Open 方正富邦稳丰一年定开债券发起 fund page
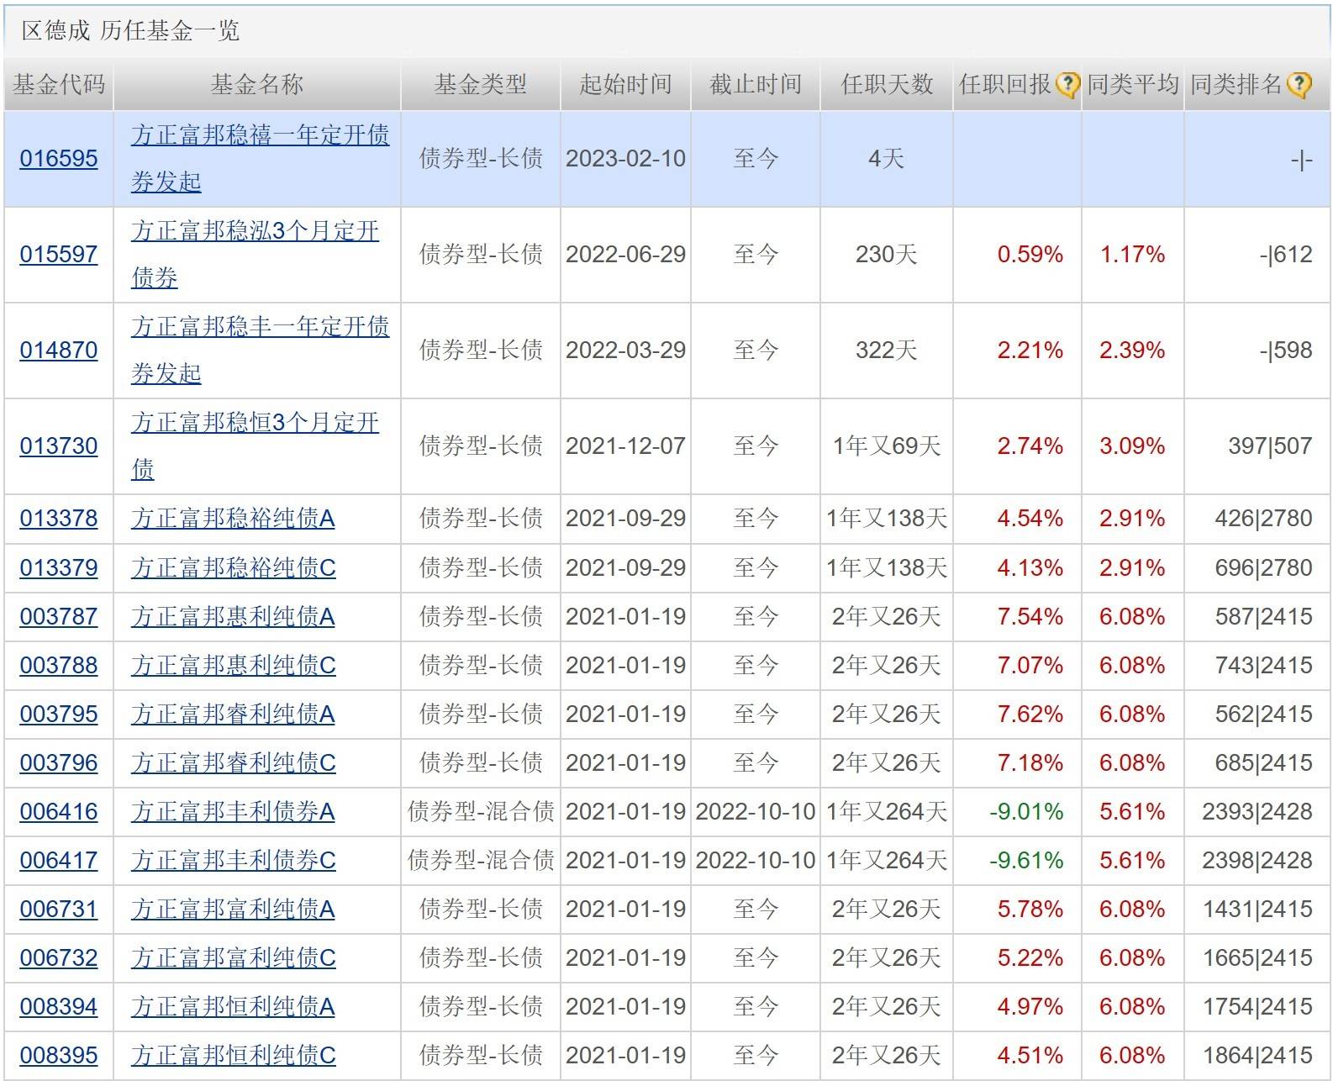This screenshot has height=1081, width=1333. click(x=260, y=350)
